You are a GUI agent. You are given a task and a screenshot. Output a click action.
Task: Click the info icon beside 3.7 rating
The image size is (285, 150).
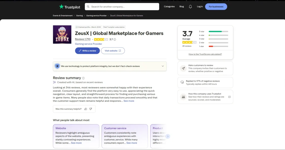(115, 39)
